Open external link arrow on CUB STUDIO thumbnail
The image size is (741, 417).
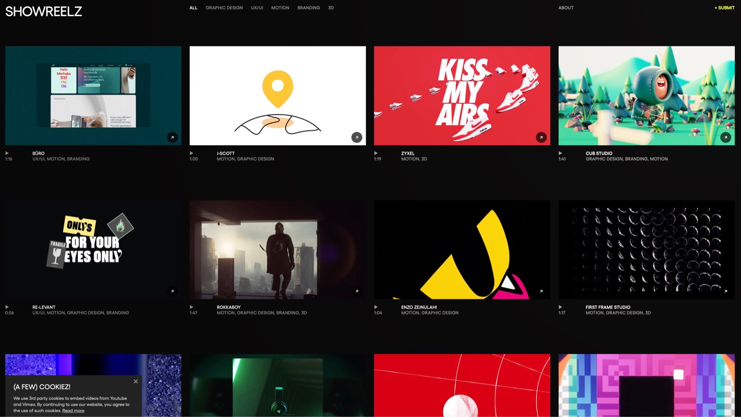[726, 137]
